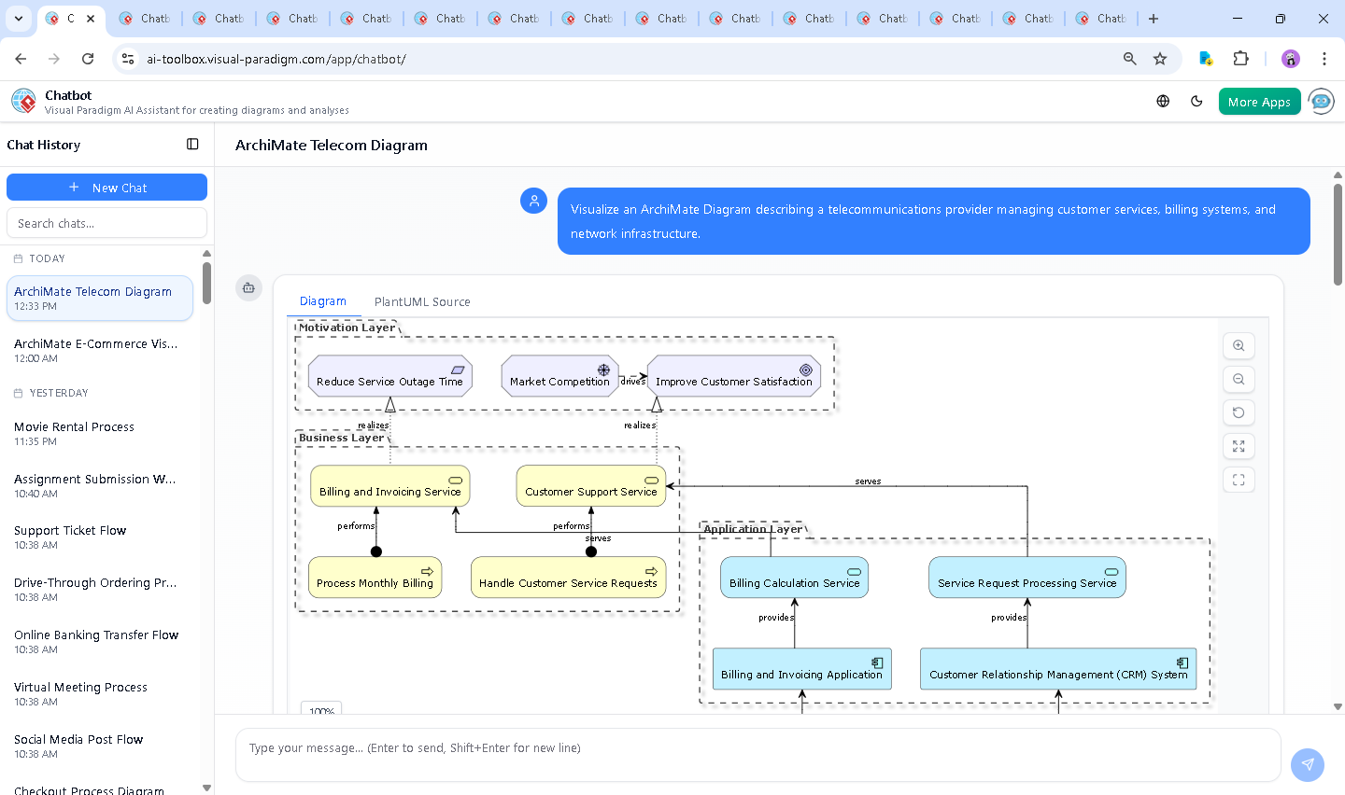1345x795 pixels.
Task: Zoom out of the diagram view
Action: tap(1239, 379)
